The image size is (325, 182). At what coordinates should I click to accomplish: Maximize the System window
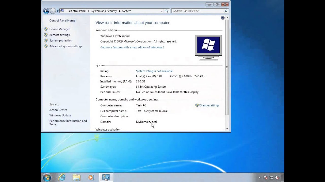[217, 4]
